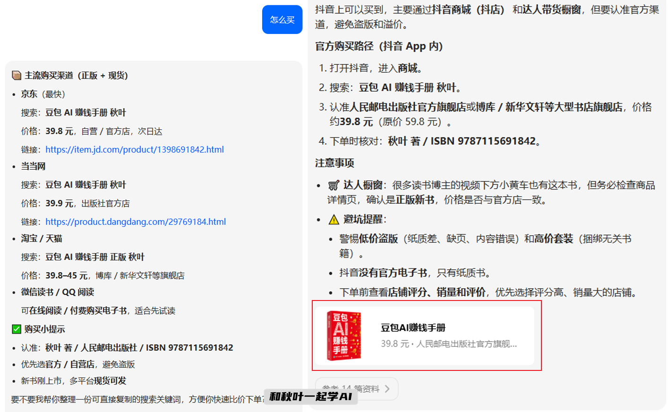This screenshot has width=668, height=412.
Task: Click the 微信读书 / QQ 阅读 heading
Action: tap(57, 292)
